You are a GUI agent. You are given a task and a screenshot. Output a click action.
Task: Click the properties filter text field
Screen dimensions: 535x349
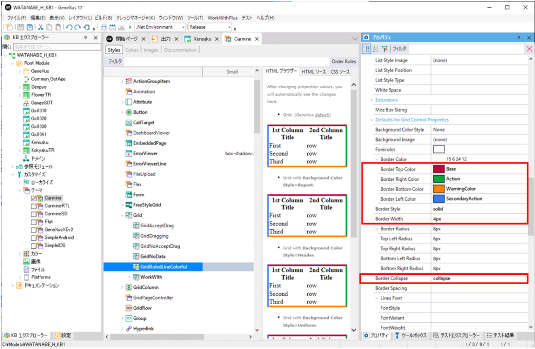(x=466, y=49)
